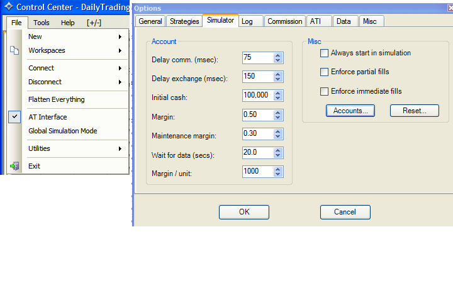Viewport: 453px width, 283px height.
Task: Cancel the Options dialog
Action: 345,212
